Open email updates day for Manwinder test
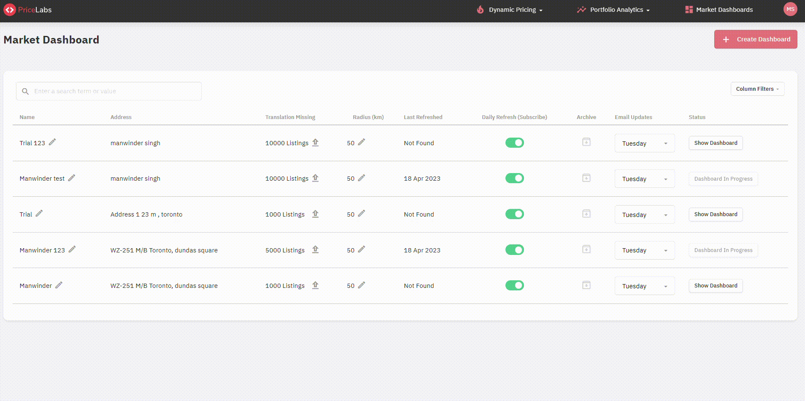Viewport: 805px width, 401px height. pos(645,179)
